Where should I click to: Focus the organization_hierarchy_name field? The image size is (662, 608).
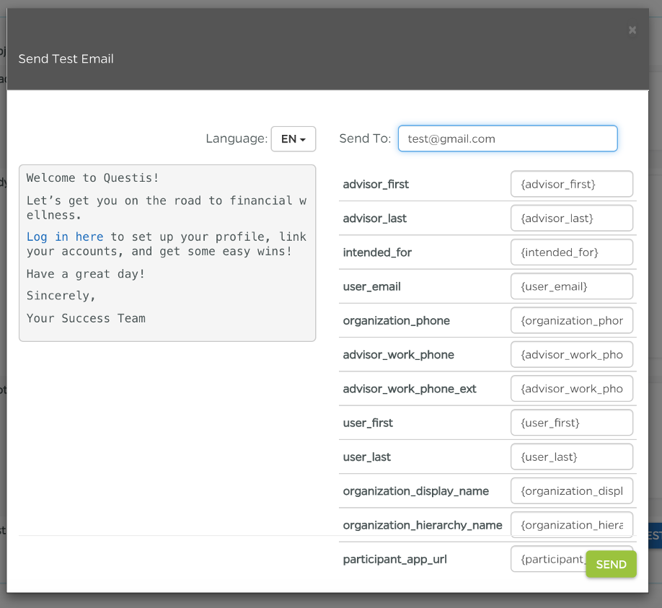tap(571, 525)
